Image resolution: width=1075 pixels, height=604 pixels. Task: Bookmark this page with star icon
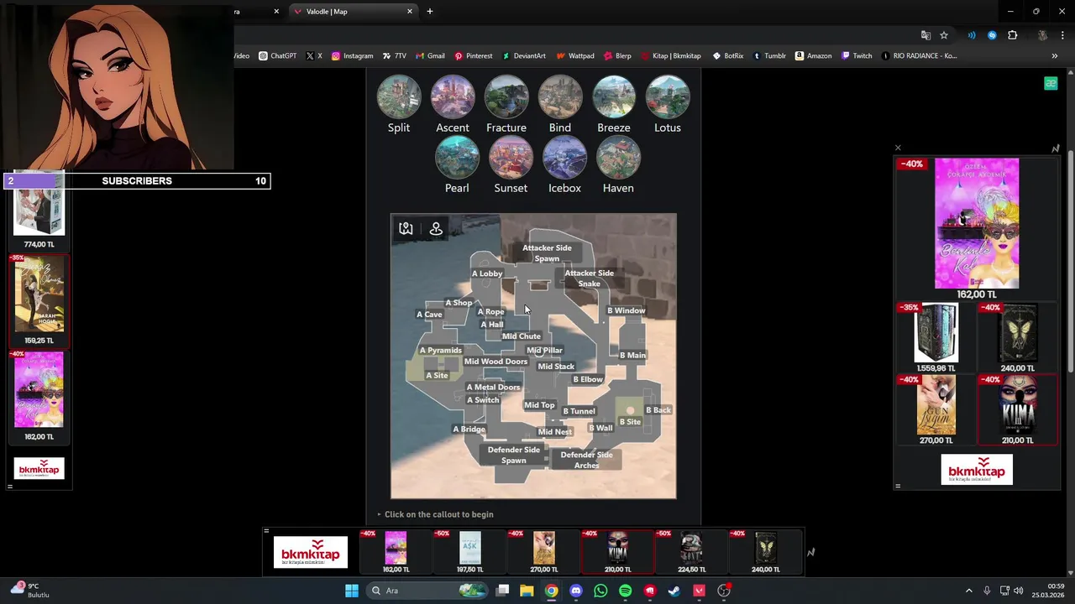(x=944, y=35)
